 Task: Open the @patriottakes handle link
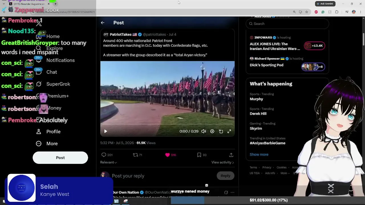click(154, 34)
